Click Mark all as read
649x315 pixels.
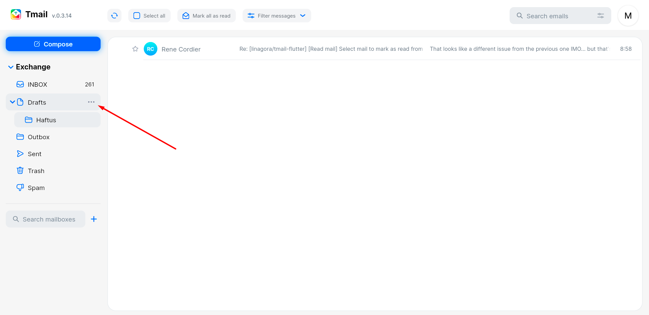(x=206, y=16)
